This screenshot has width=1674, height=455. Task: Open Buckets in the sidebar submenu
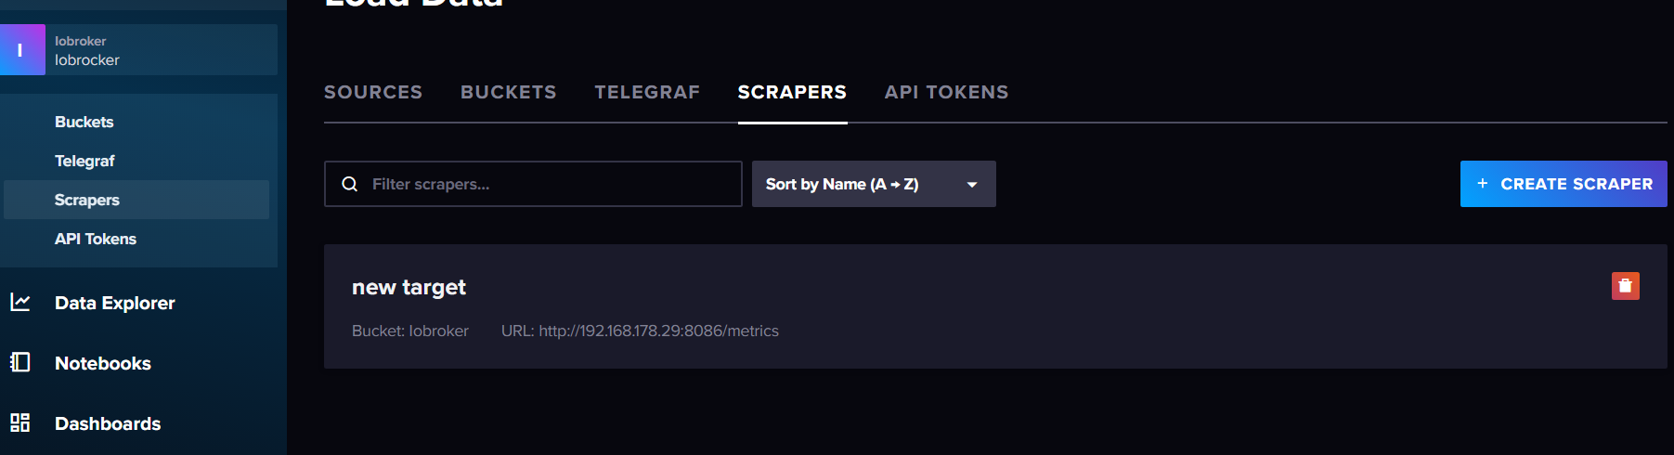coord(84,122)
